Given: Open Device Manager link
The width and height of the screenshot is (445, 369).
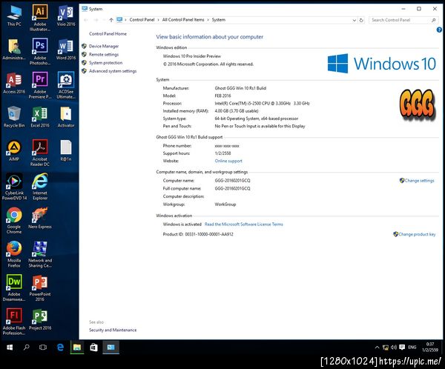Looking at the screenshot, I should pyautogui.click(x=104, y=46).
